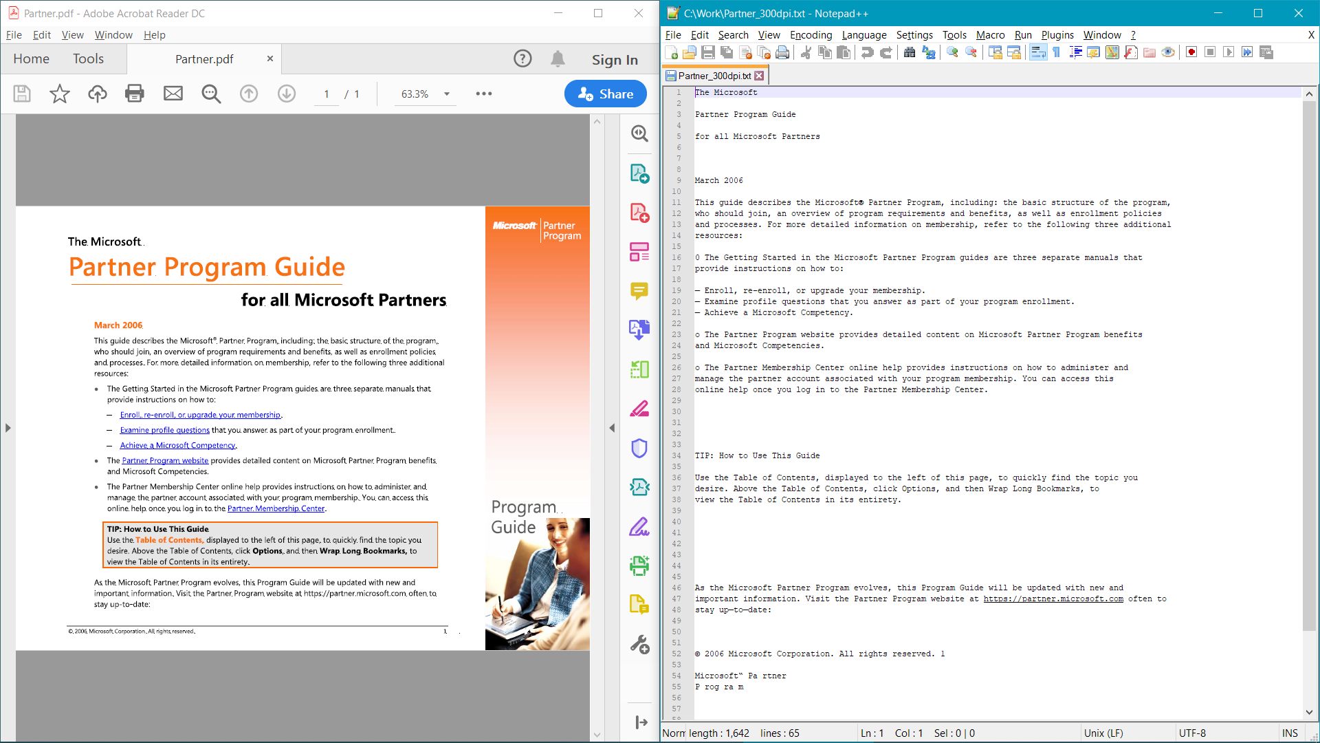Image resolution: width=1320 pixels, height=743 pixels.
Task: Toggle synchronize vertical scrolling in Notepad++
Action: click(x=995, y=53)
